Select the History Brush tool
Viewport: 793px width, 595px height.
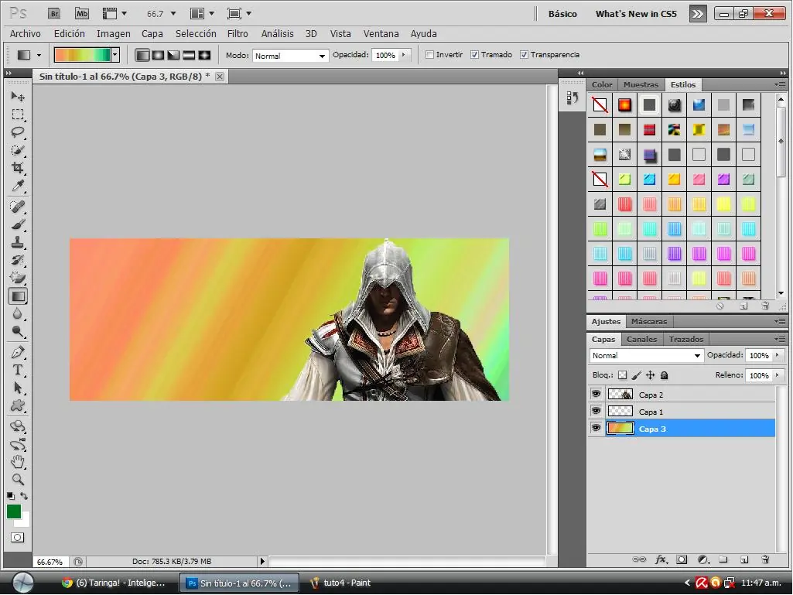click(x=18, y=260)
